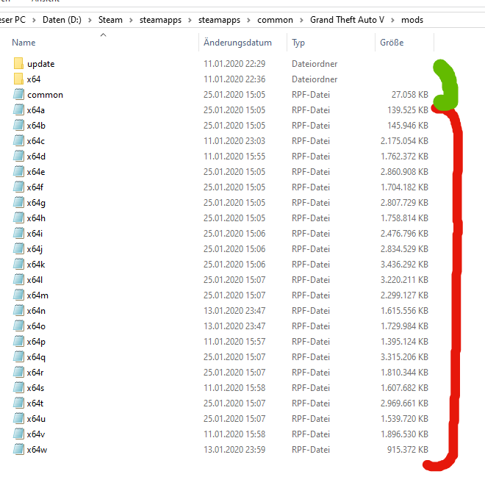Image resolution: width=485 pixels, height=488 pixels.
Task: Navigate to common breadcrumb
Action: [275, 20]
